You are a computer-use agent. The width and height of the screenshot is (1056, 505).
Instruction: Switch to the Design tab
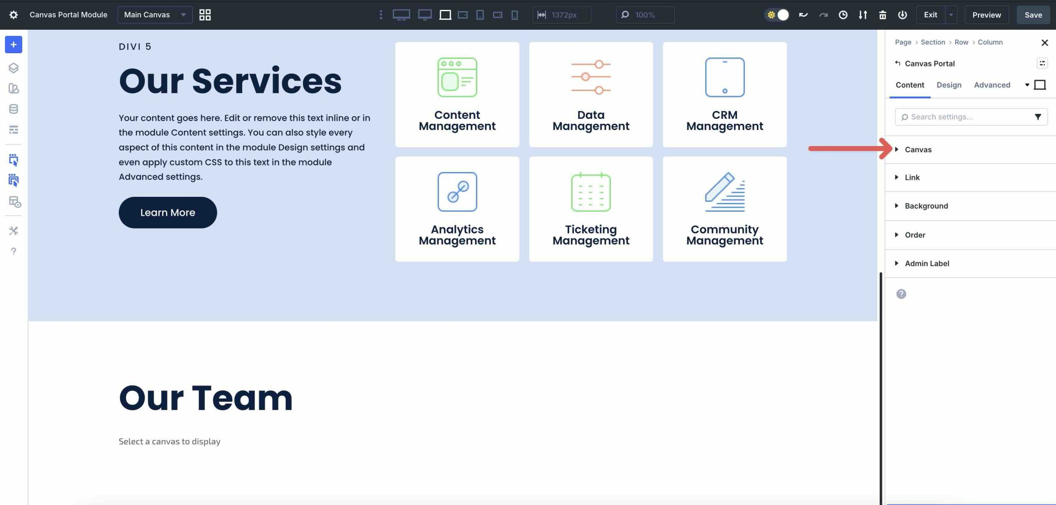949,85
